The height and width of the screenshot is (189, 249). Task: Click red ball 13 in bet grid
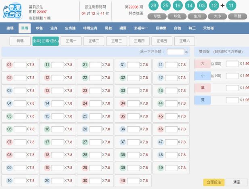(47, 90)
